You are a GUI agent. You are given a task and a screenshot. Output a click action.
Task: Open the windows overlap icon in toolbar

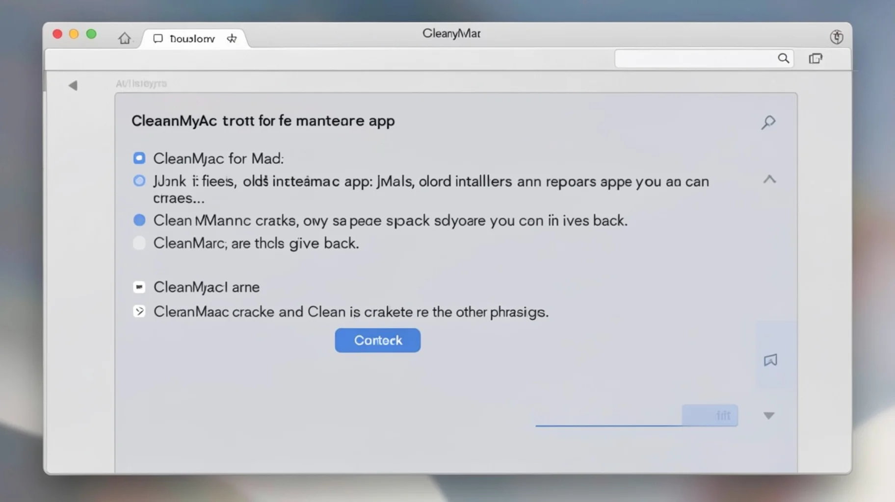click(x=816, y=58)
